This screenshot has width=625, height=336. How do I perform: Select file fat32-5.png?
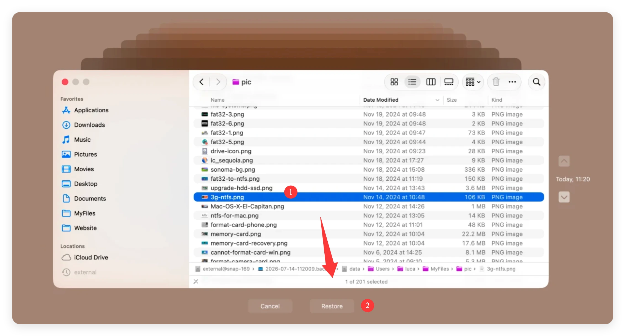pyautogui.click(x=369, y=142)
